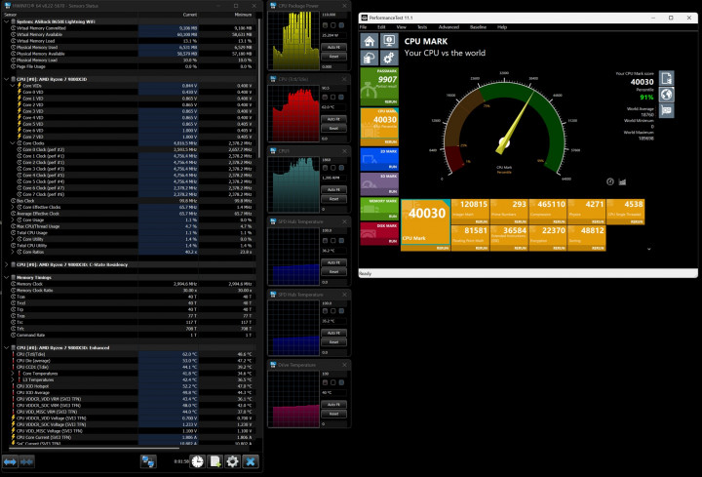Viewport: 702px width, 477px height.
Task: Open HWiNFO sensor settings gear icon
Action: (x=232, y=461)
